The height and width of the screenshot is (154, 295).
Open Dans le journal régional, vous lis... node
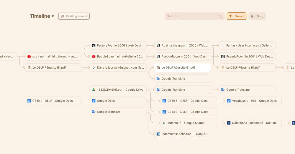pos(118,68)
